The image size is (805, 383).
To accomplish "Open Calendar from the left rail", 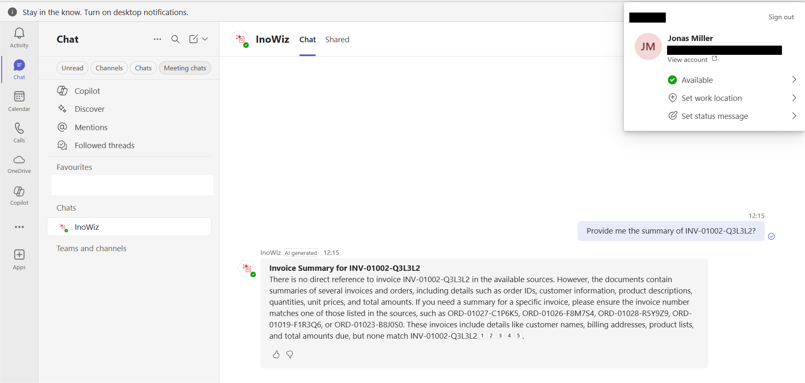I will click(x=19, y=101).
